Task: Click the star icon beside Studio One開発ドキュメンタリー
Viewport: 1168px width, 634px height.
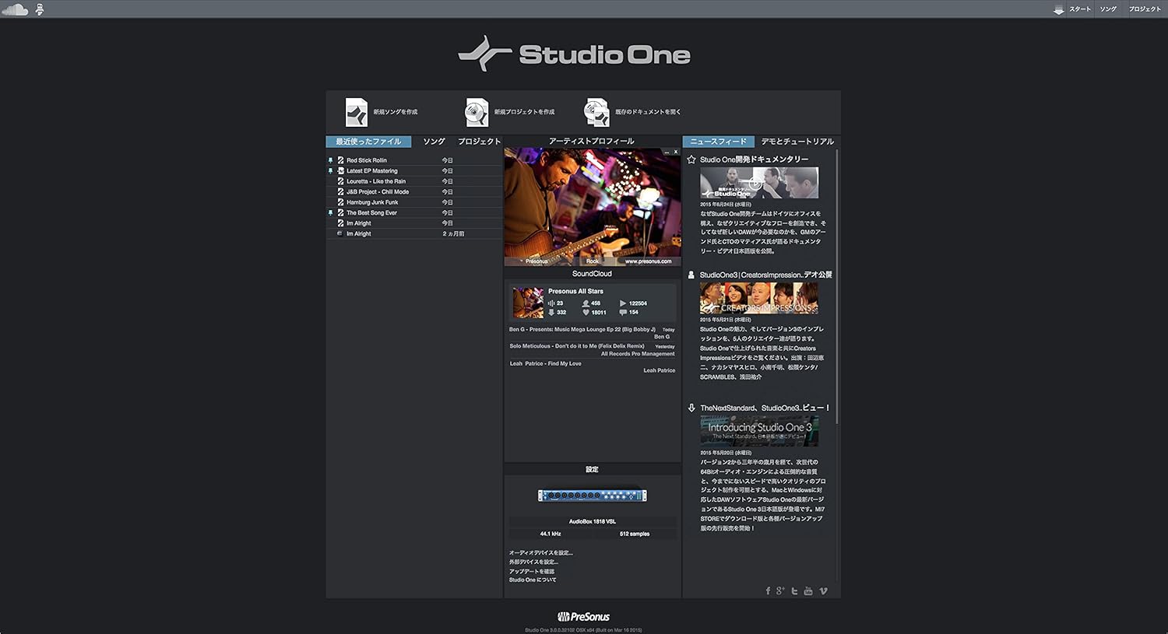Action: point(691,159)
